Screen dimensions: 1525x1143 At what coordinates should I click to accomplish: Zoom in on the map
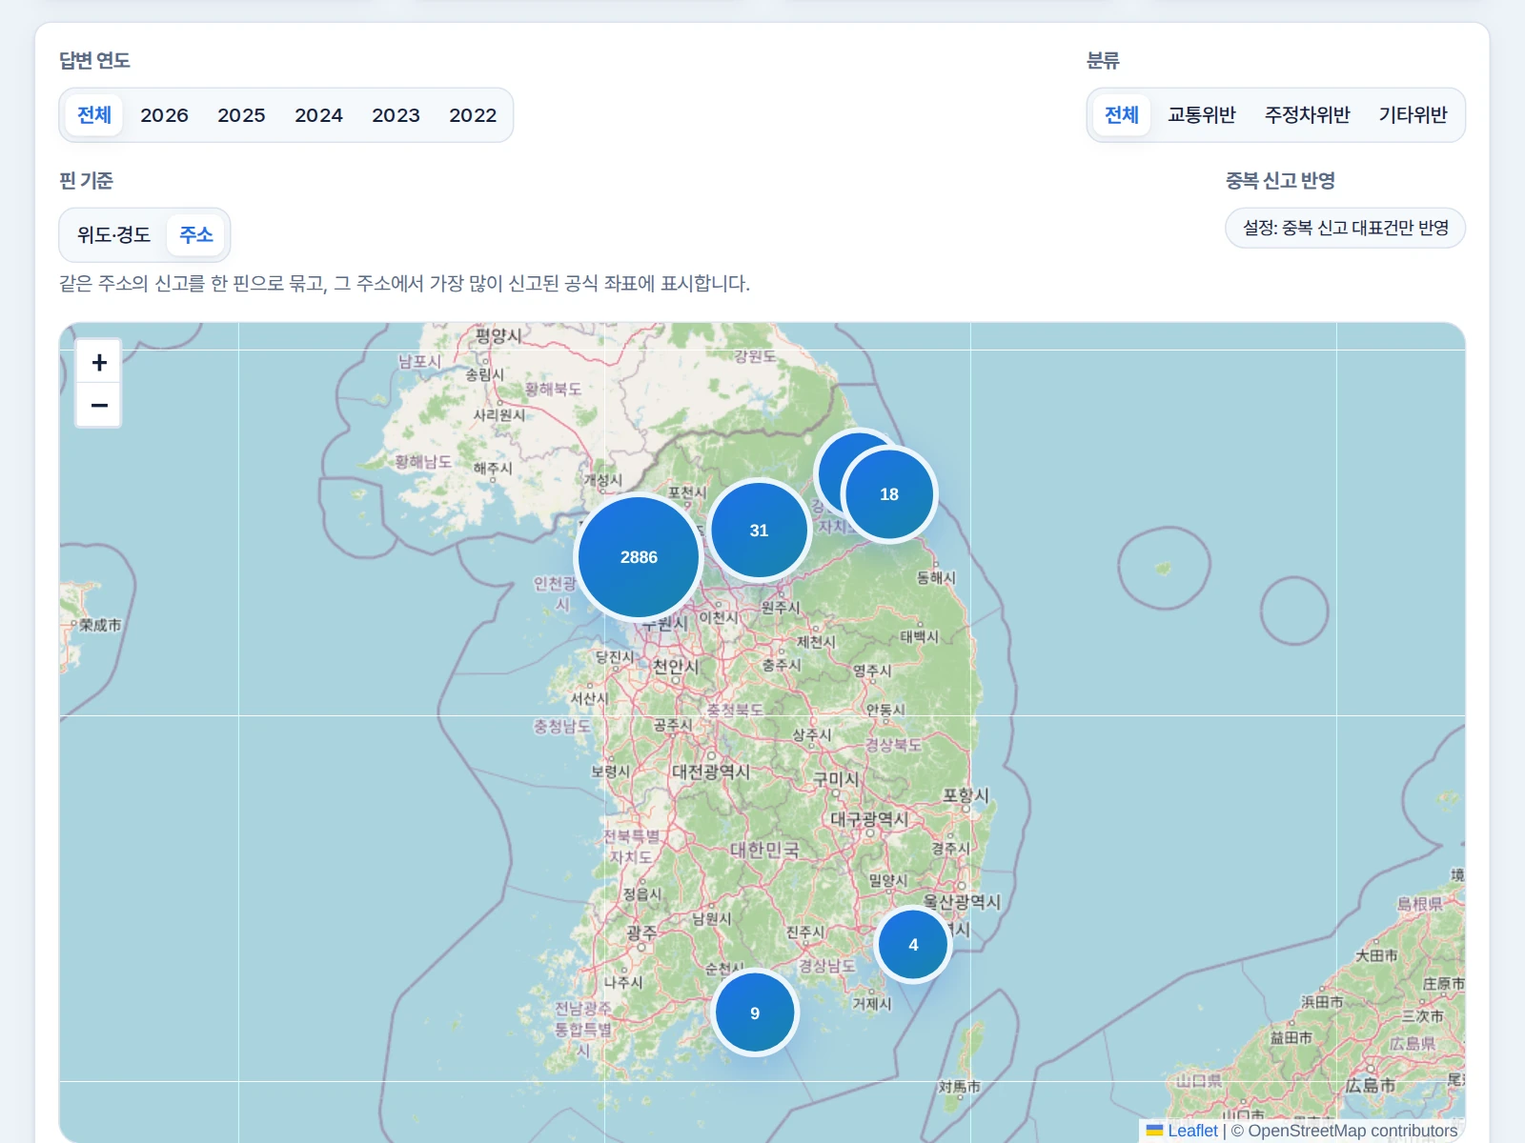point(99,362)
